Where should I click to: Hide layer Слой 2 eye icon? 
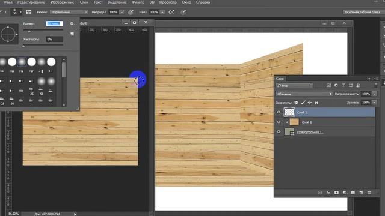[x=279, y=112]
